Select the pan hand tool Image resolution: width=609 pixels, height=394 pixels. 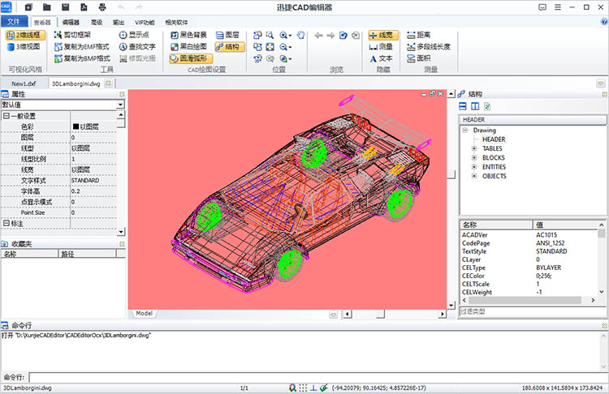pos(300,36)
